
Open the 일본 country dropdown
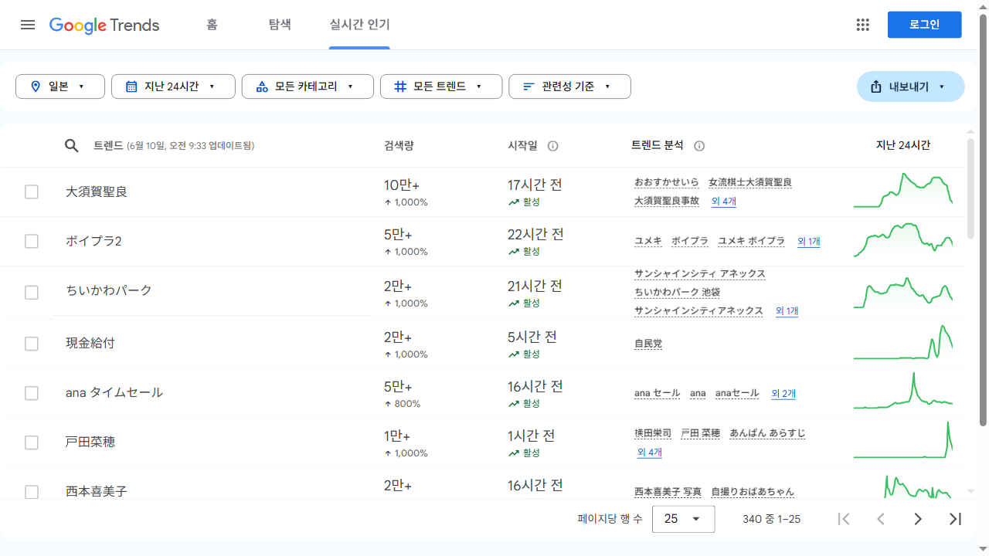click(60, 86)
